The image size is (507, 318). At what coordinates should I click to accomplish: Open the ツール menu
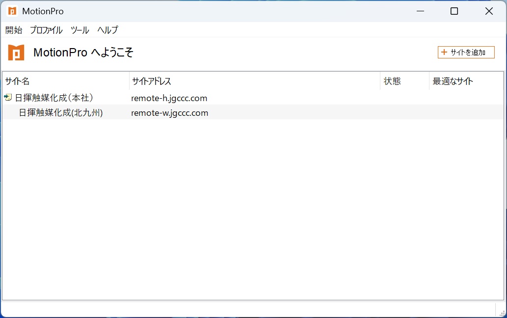[80, 30]
